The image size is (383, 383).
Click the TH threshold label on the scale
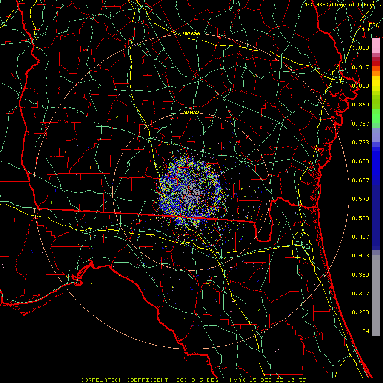pos(366,331)
